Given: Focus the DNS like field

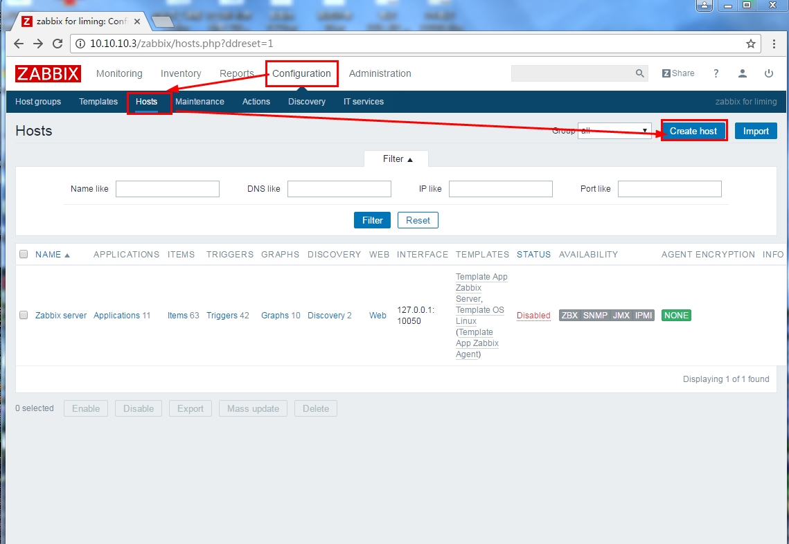Looking at the screenshot, I should (x=339, y=188).
